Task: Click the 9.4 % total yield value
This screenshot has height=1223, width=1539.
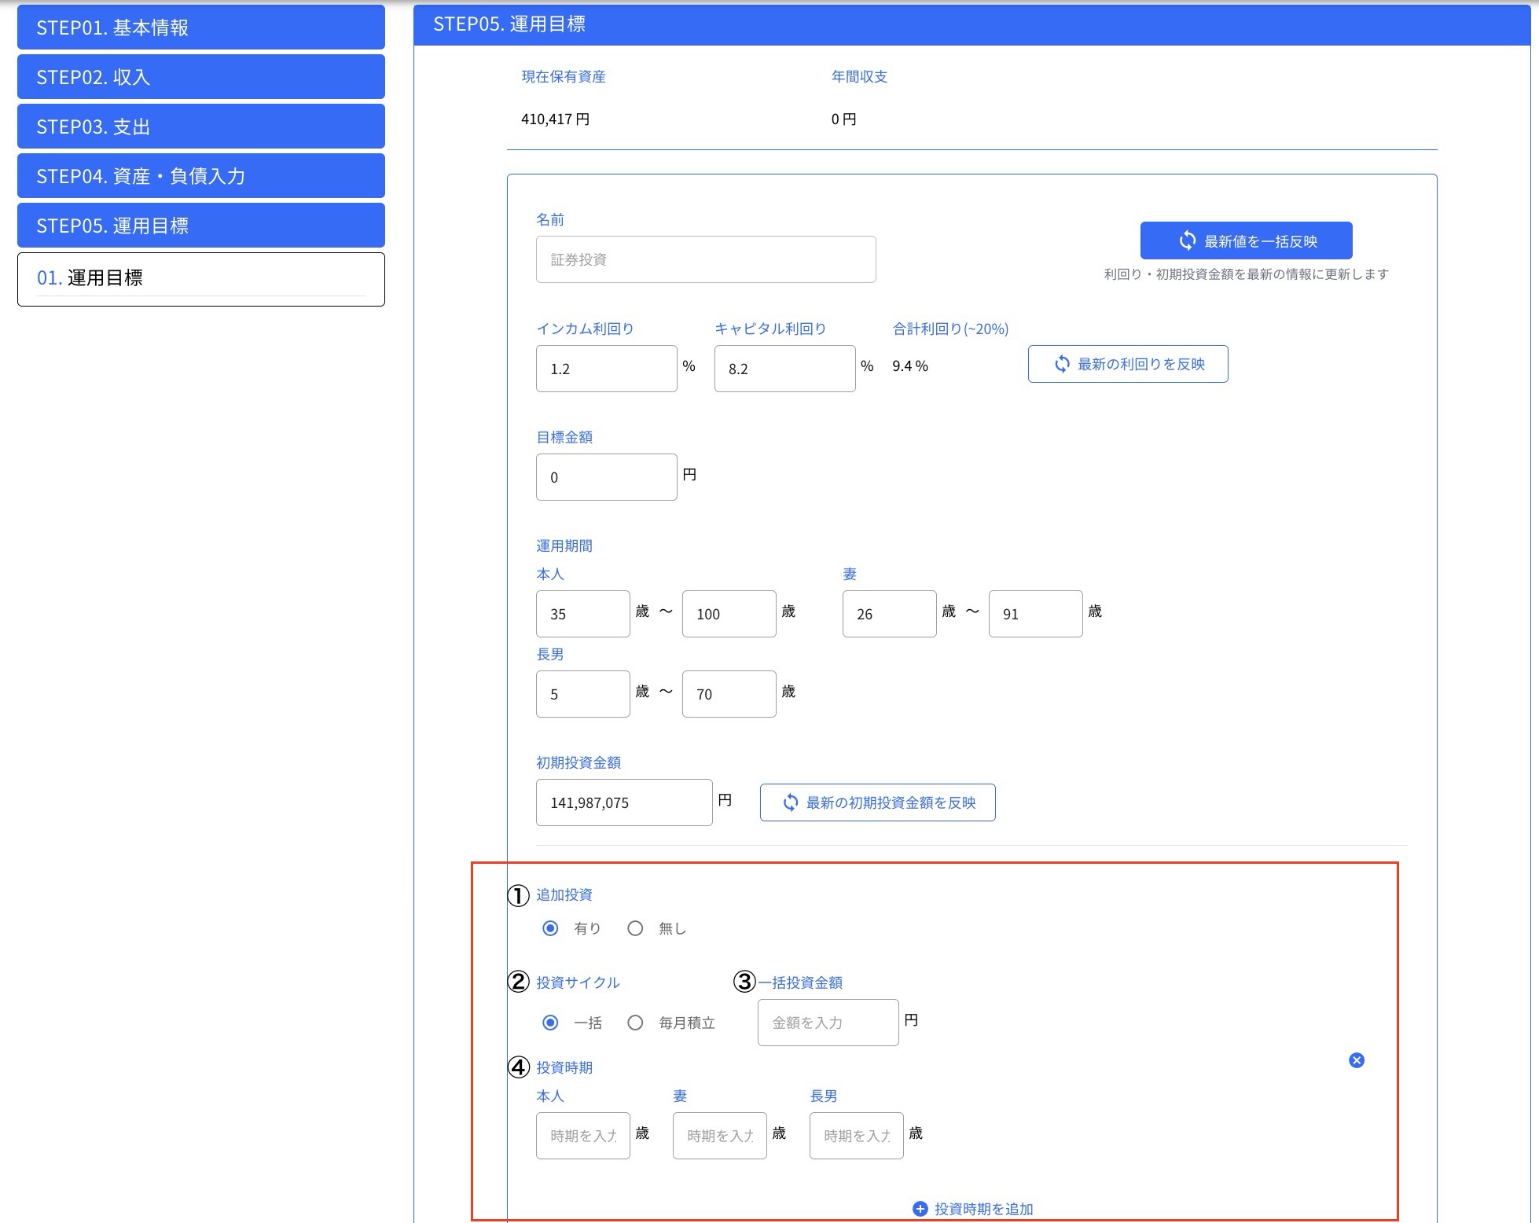Action: point(910,366)
